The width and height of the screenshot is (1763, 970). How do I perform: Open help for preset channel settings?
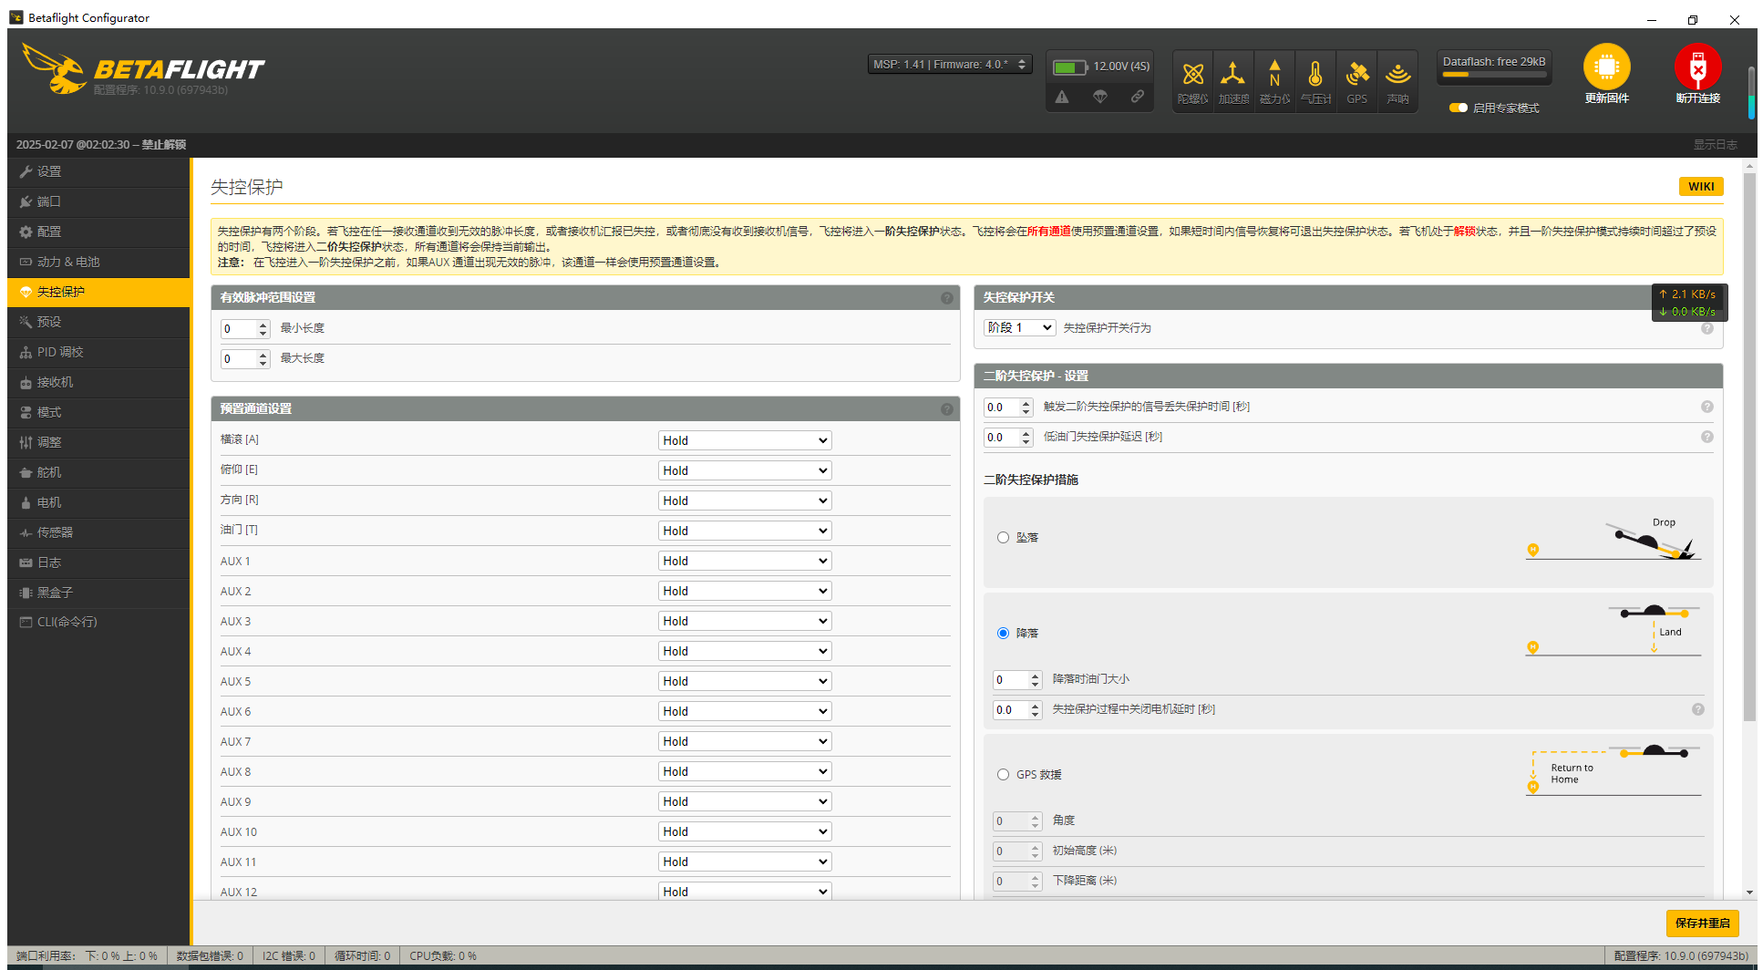tap(947, 409)
